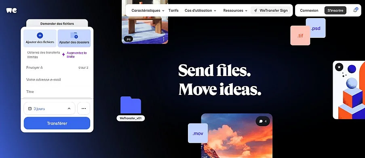Click the Transférer button
This screenshot has width=365, height=158.
point(57,123)
